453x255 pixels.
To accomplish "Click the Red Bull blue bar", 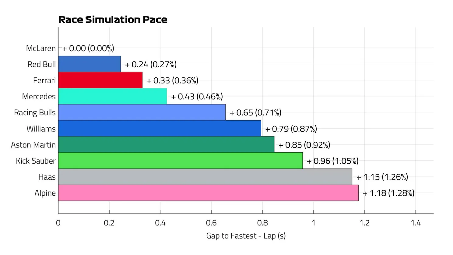I will 89,64.
